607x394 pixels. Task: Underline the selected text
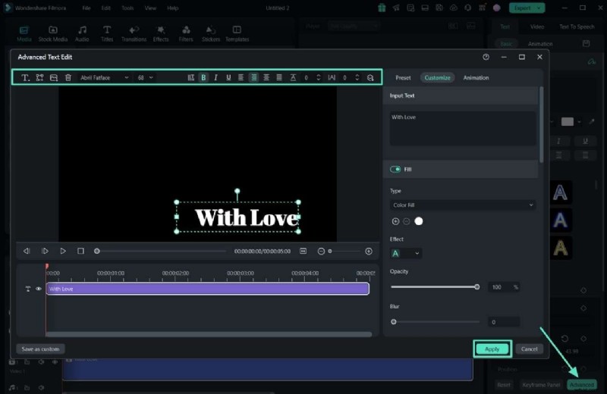point(228,77)
